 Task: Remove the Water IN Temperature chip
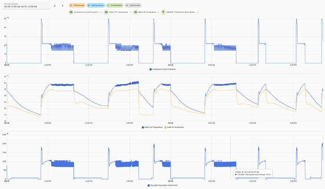pyautogui.click(x=158, y=12)
